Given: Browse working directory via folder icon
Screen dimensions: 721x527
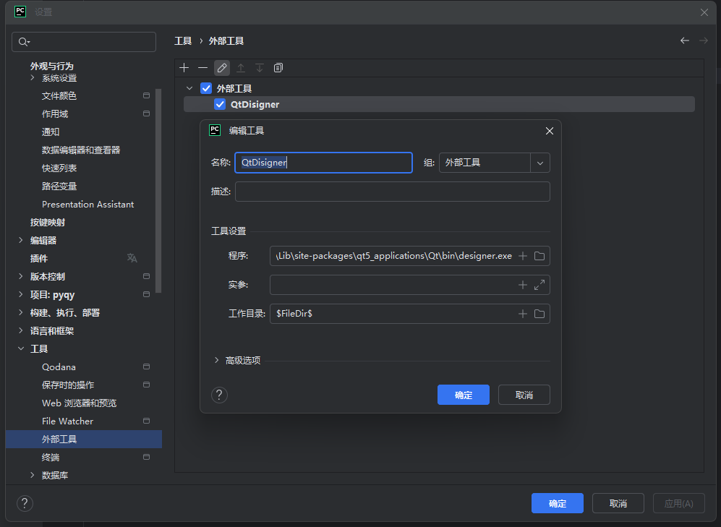Looking at the screenshot, I should pyautogui.click(x=539, y=314).
